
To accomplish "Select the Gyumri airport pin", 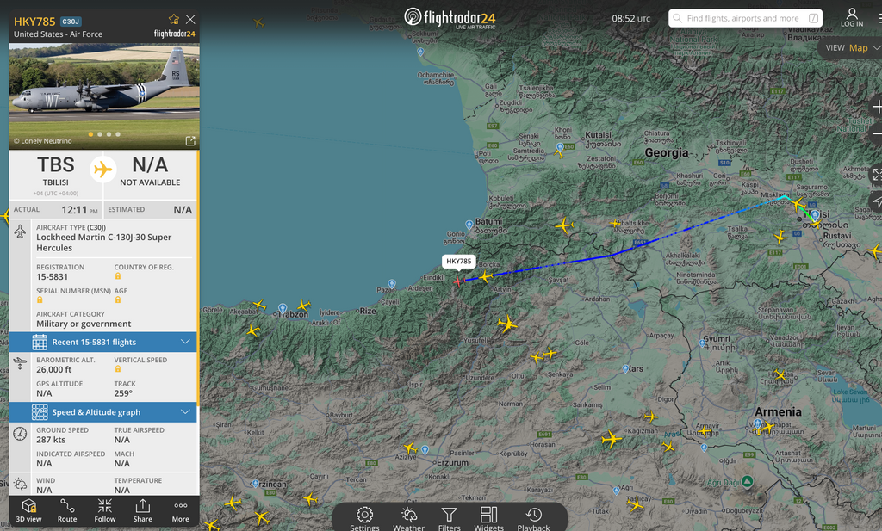I will click(701, 343).
